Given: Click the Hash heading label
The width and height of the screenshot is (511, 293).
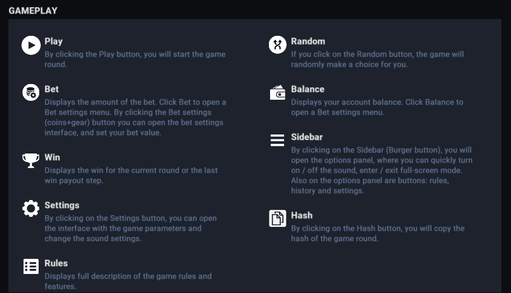Looking at the screenshot, I should (x=301, y=215).
